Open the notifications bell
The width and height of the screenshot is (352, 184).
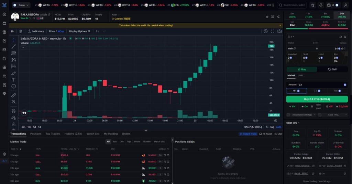coord(321,5)
